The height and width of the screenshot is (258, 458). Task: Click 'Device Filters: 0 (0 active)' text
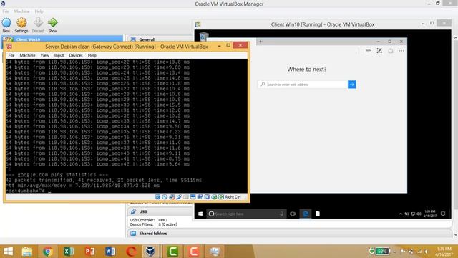coord(154,224)
